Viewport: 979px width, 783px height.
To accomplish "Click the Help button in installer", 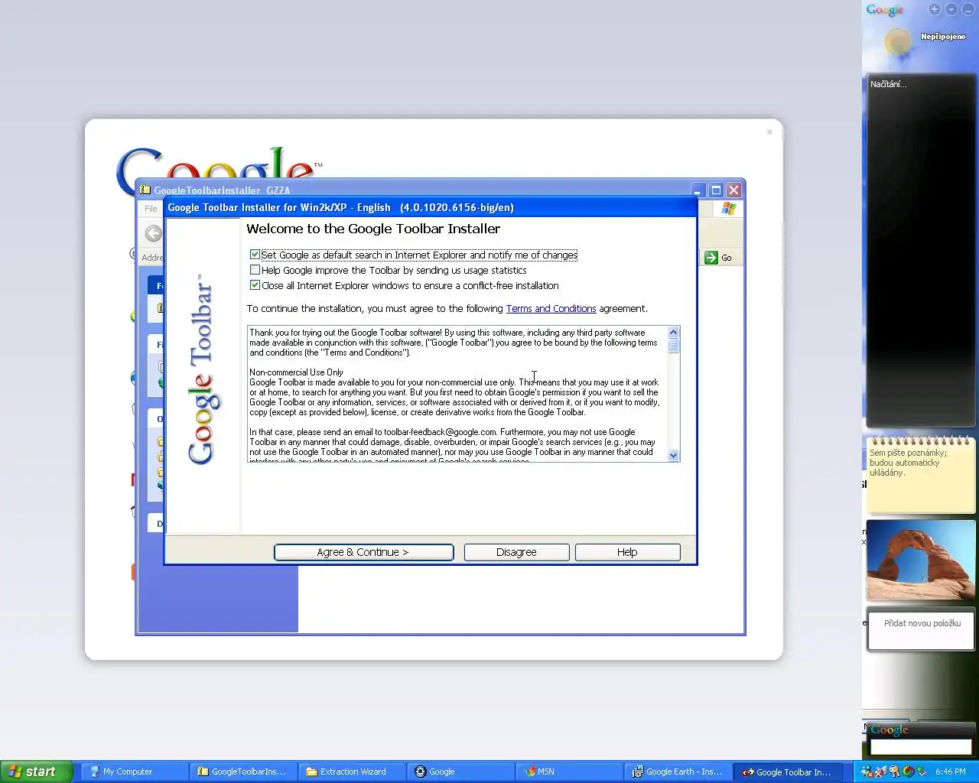I will click(x=627, y=552).
